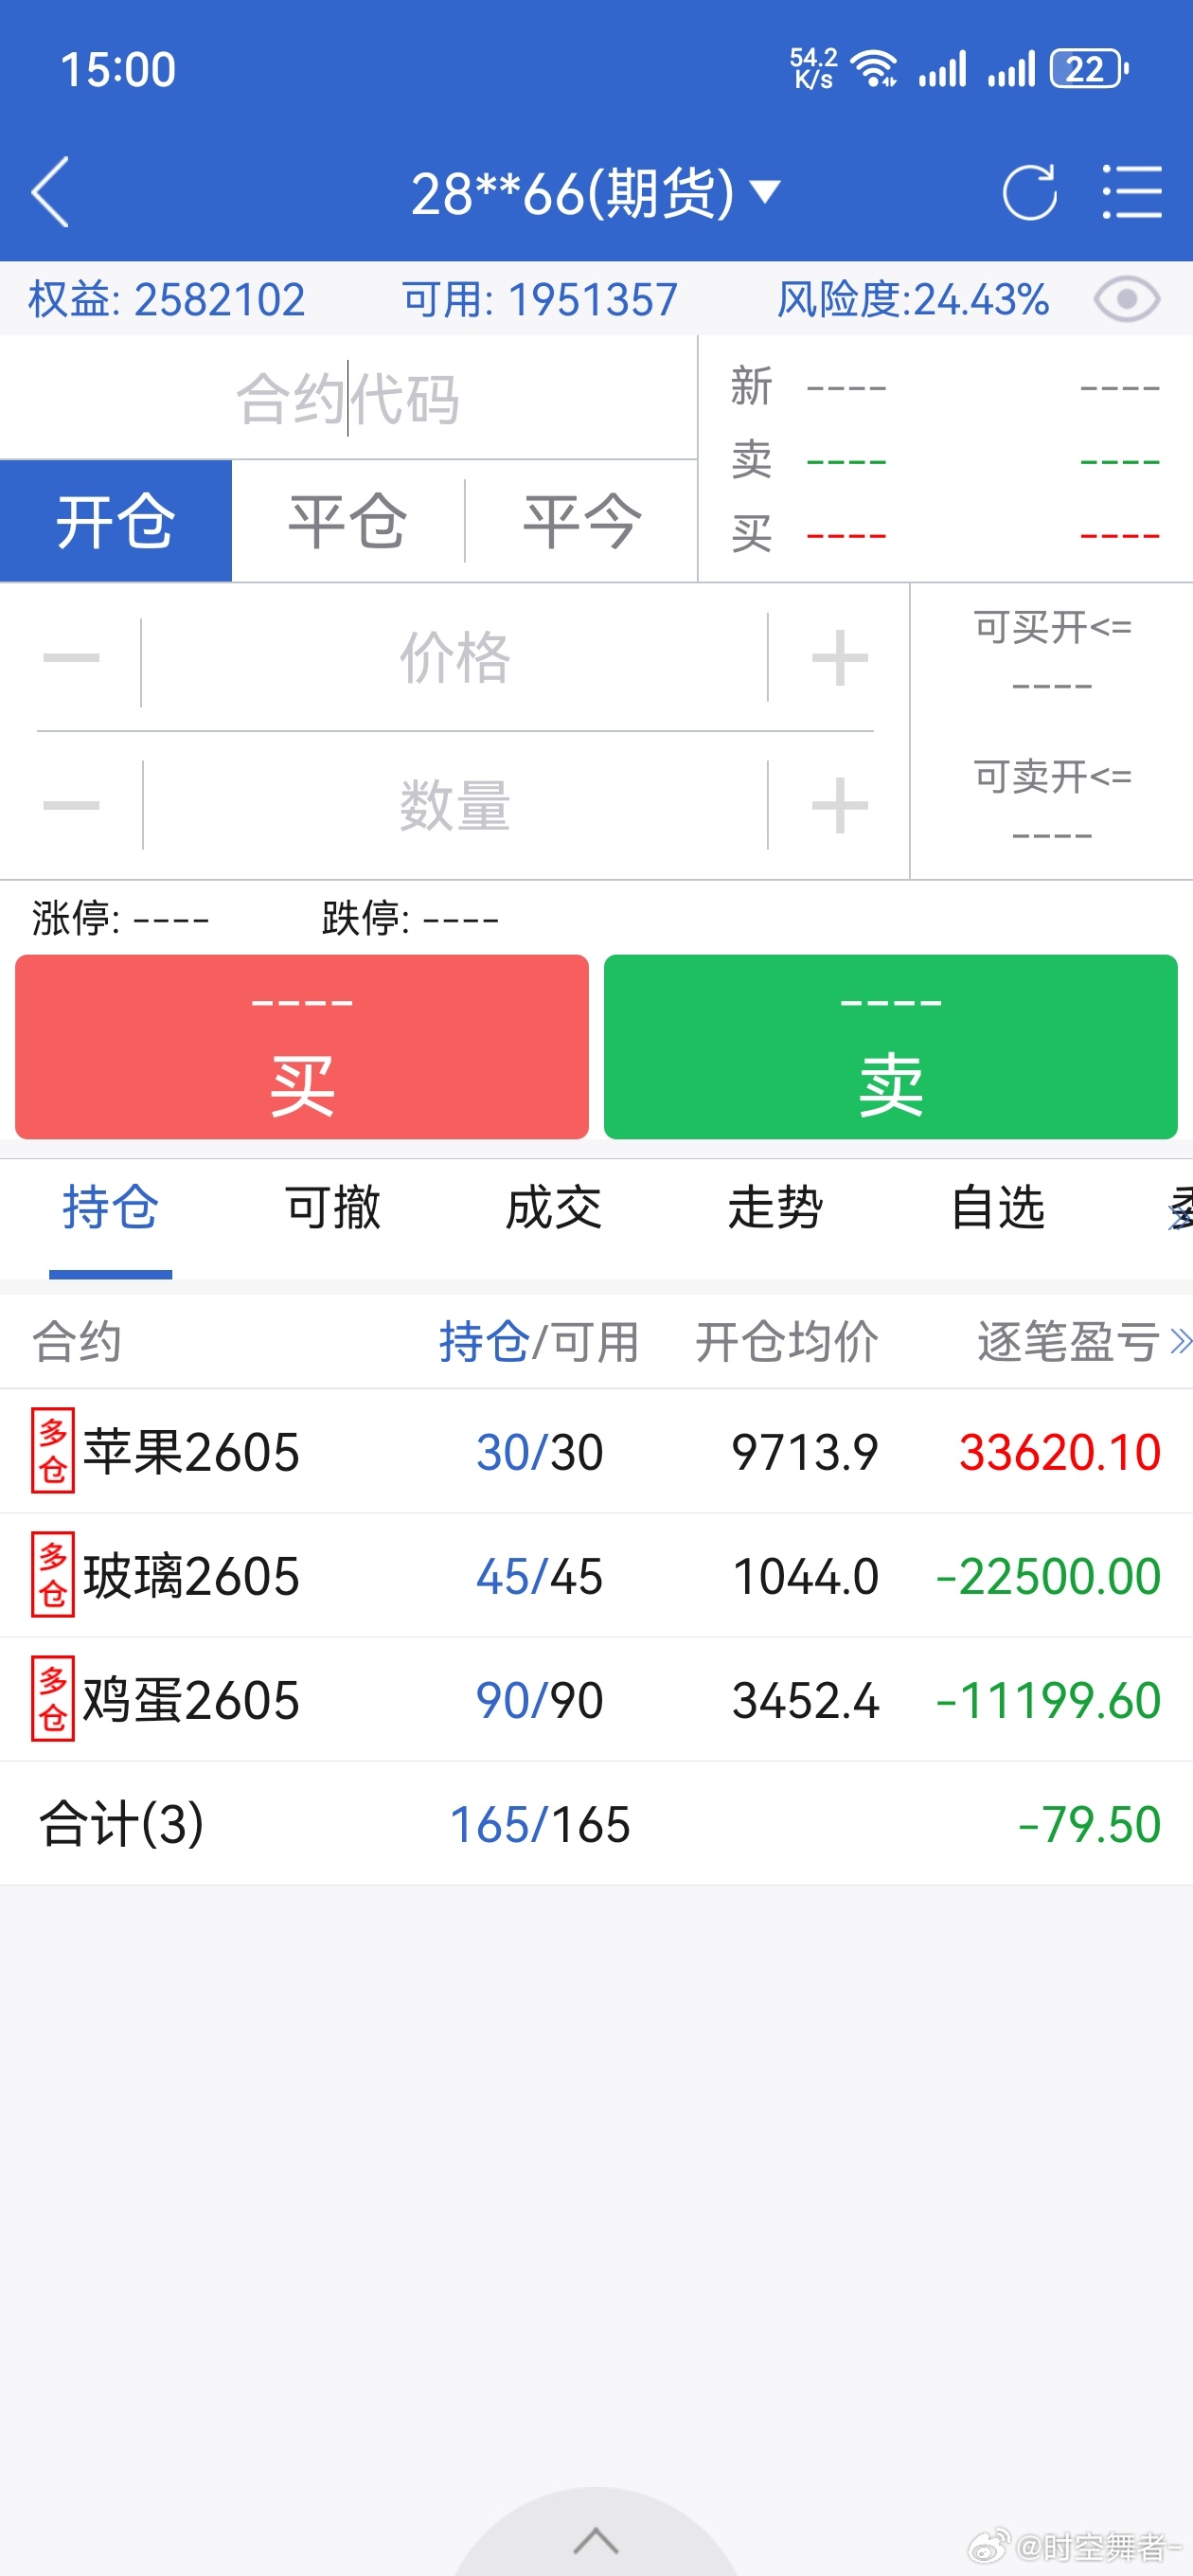
Task: Select the 开仓 order type
Action: click(x=116, y=521)
